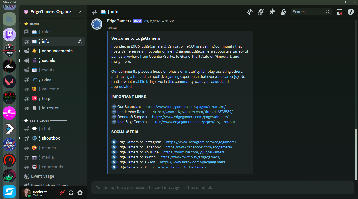Image resolution: width=358 pixels, height=199 pixels.
Task: Toggle deafen headphones icon
Action: coord(71,193)
